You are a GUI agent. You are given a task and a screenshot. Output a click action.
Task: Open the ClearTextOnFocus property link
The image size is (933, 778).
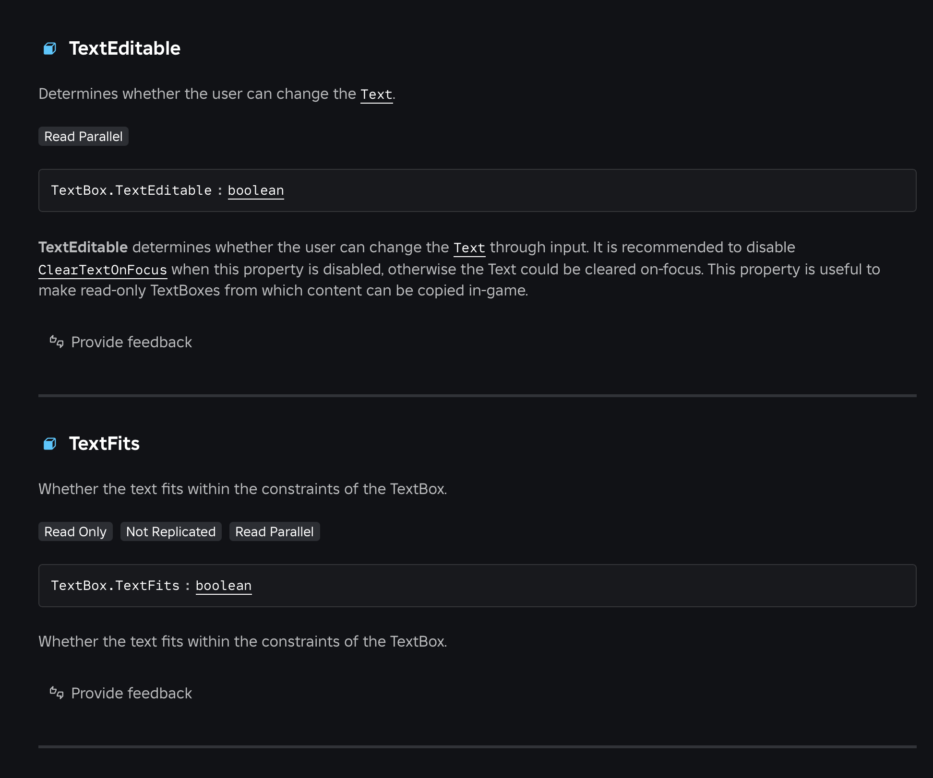pyautogui.click(x=103, y=270)
